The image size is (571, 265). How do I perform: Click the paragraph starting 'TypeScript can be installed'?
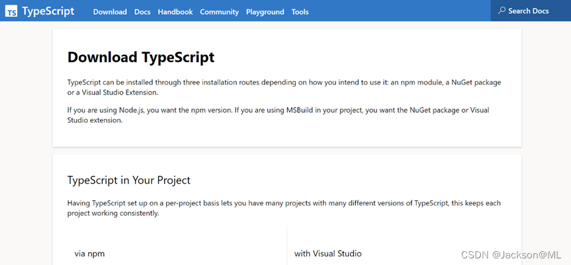[x=284, y=87]
